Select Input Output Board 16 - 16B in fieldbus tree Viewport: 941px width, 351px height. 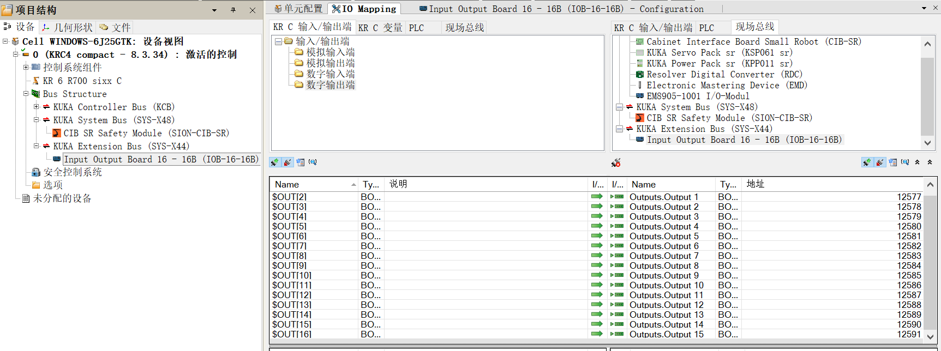click(745, 140)
